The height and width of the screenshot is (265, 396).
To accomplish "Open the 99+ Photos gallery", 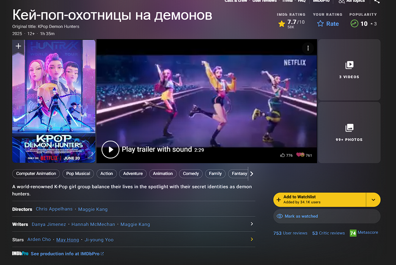I will pos(349,132).
